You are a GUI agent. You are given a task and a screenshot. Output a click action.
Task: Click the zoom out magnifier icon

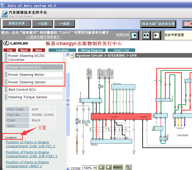coord(108,167)
